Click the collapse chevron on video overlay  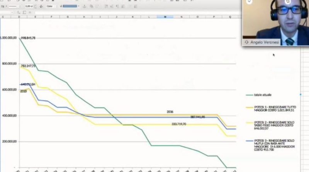pyautogui.click(x=249, y=2)
